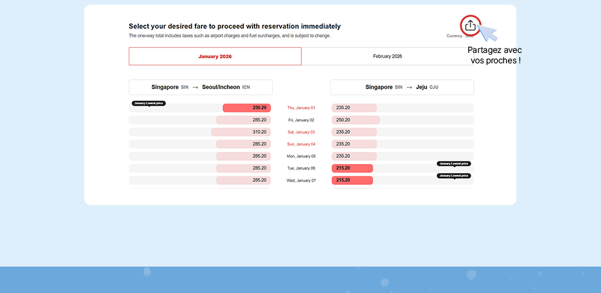Viewport: 601px width, 293px height.
Task: Open the Singapore to Jeju route selector
Action: [x=402, y=87]
